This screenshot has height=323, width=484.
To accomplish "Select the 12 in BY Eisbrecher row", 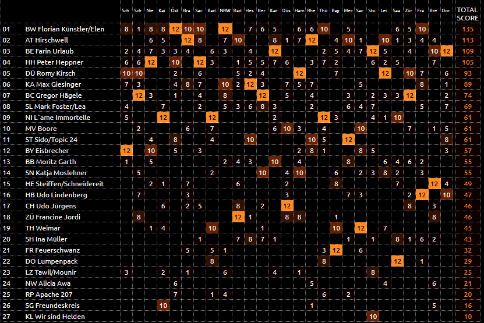I will 126,151.
